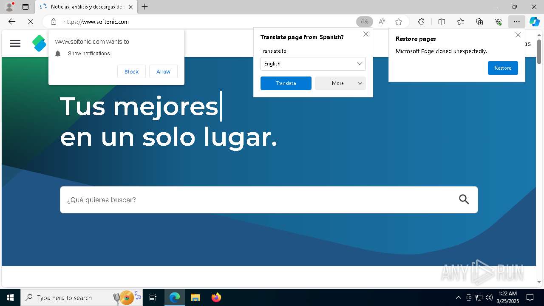This screenshot has width=544, height=306.
Task: View site information lock icon
Action: pyautogui.click(x=53, y=22)
